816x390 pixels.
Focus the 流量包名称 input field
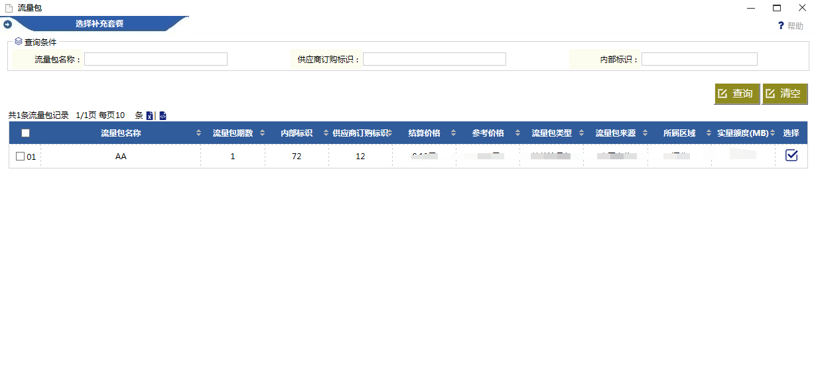tap(156, 59)
